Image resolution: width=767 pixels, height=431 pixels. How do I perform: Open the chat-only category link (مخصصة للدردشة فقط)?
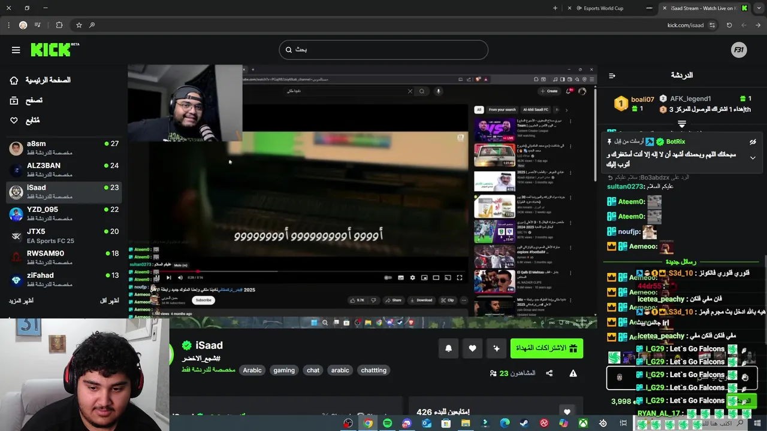click(209, 370)
